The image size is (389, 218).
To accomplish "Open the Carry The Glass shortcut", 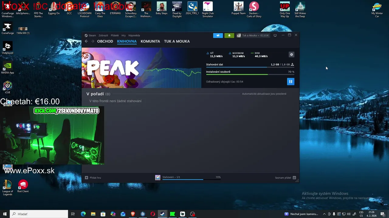I will point(100,10).
